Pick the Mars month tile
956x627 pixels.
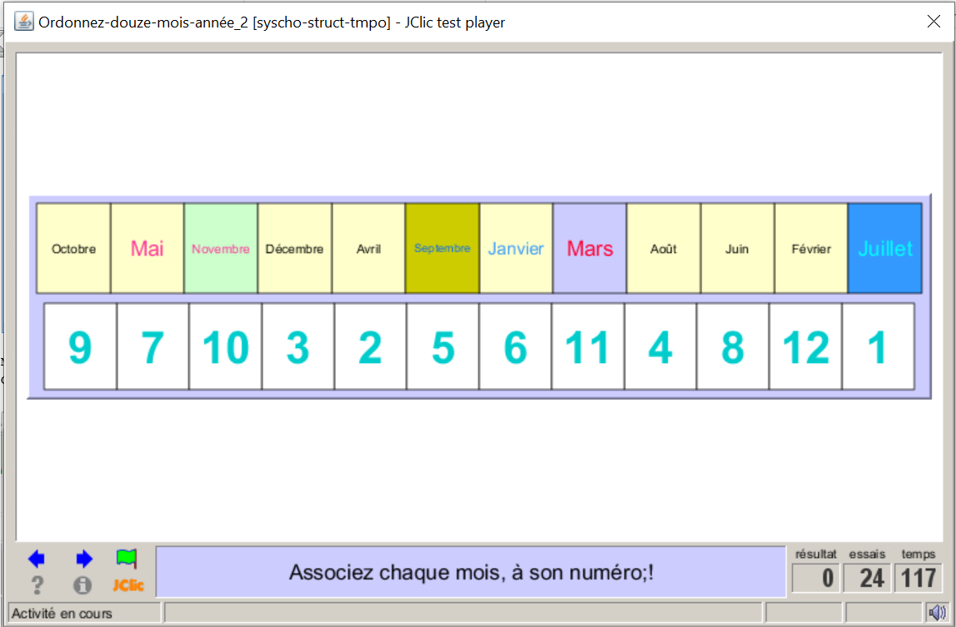589,248
